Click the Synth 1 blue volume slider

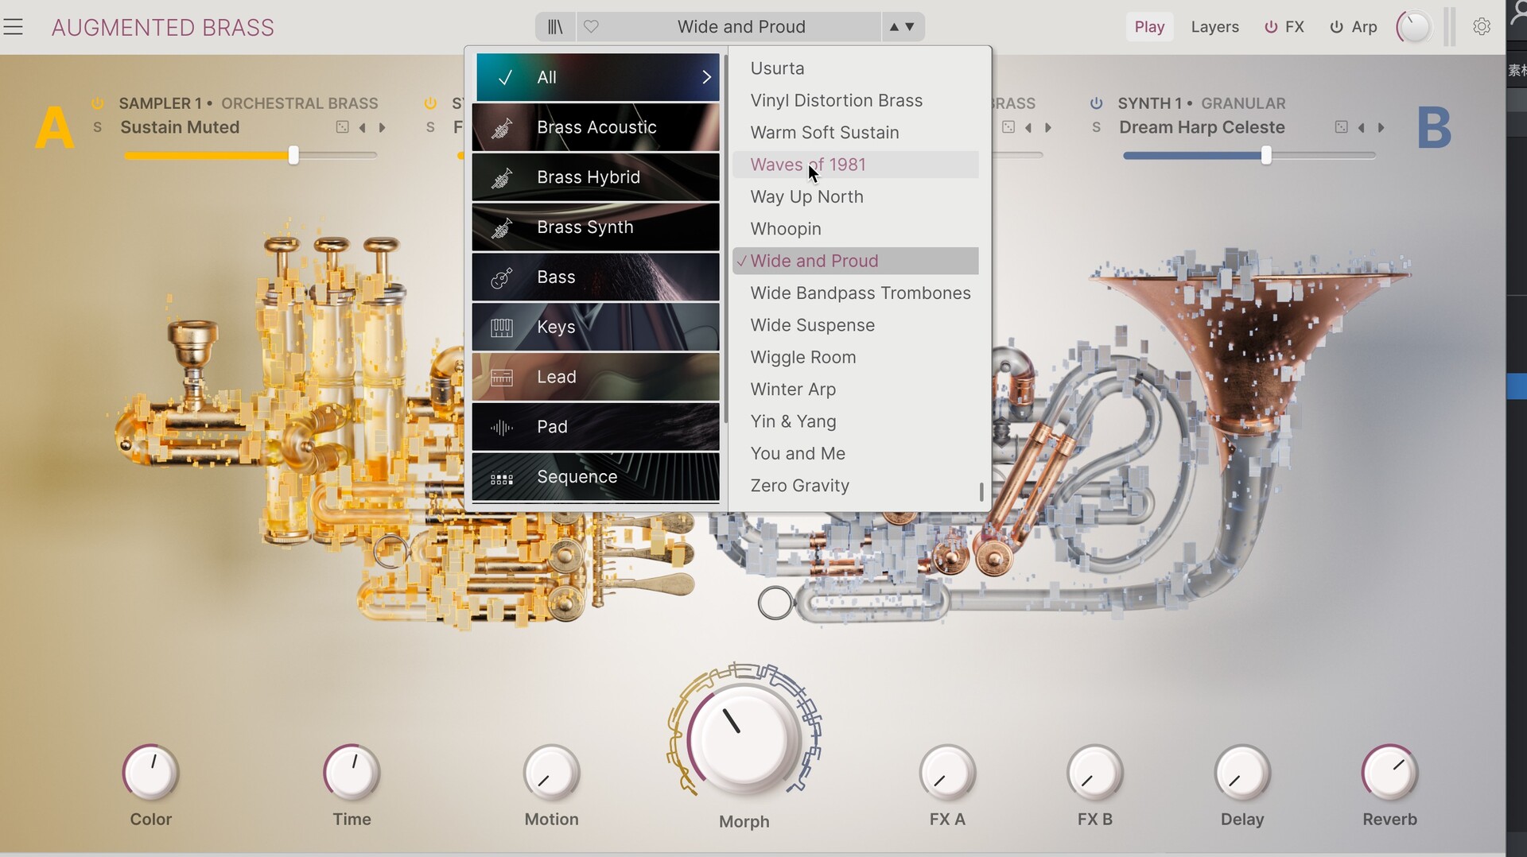point(1249,156)
